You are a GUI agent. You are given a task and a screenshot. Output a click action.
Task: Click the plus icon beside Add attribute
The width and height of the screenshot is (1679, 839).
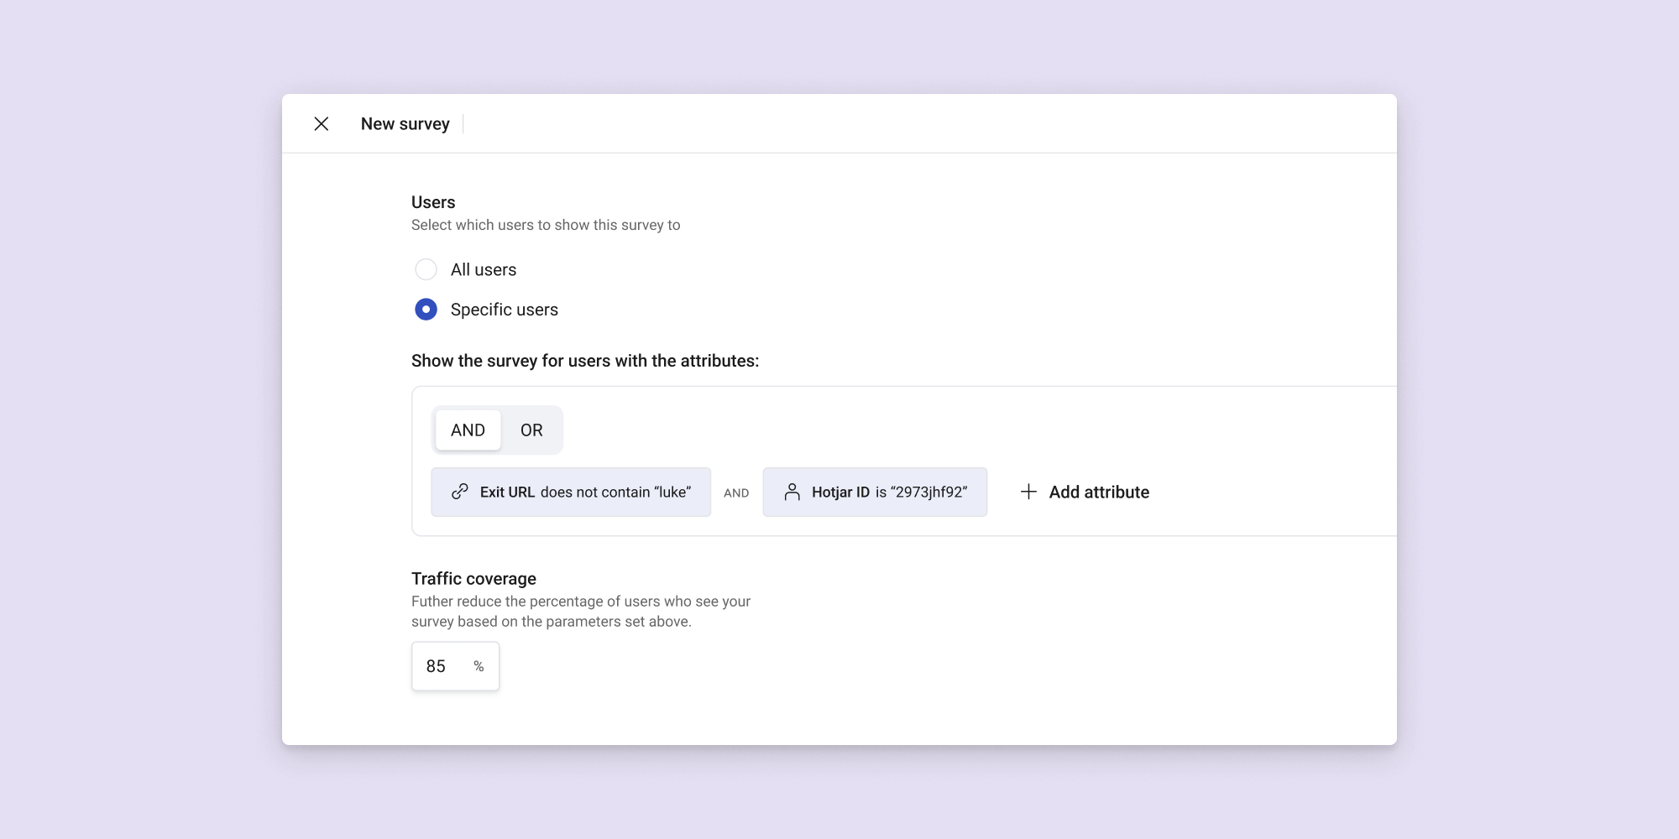[1028, 492]
